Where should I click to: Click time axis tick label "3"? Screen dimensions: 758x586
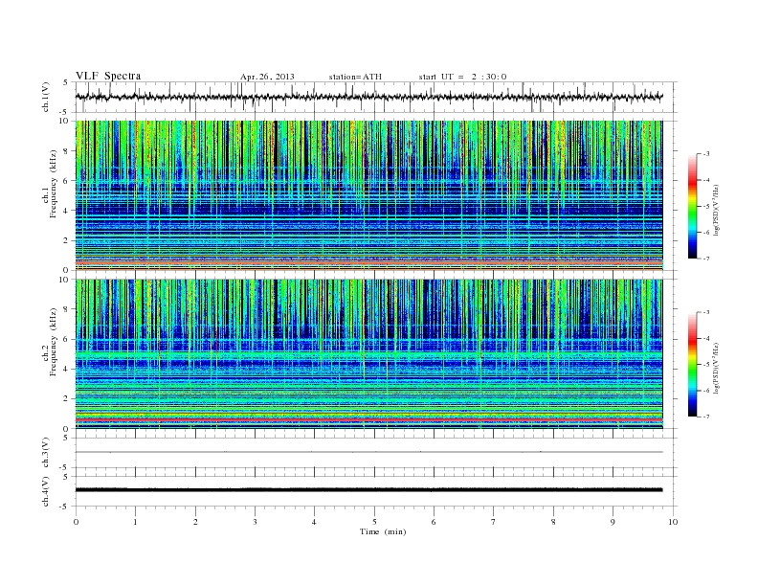255,522
